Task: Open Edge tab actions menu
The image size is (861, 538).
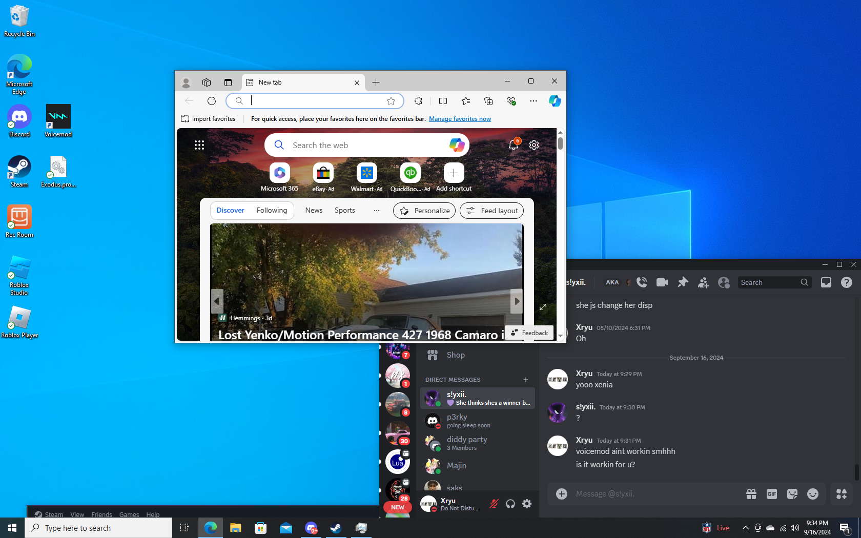Action: point(228,82)
